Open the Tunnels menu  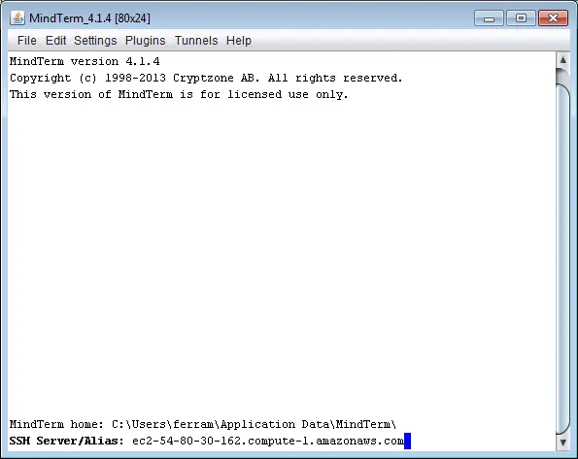196,41
